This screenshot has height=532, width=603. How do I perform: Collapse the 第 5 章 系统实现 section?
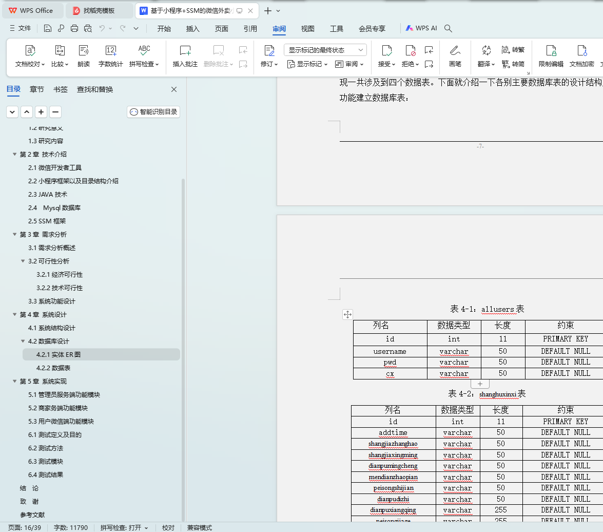14,381
